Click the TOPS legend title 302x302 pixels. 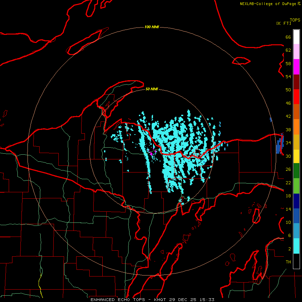[x=295, y=20]
